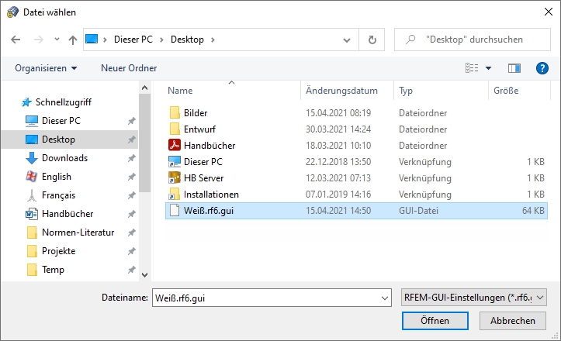Change view with the view layout icon
Screen dimensions: 561x341
(472, 68)
